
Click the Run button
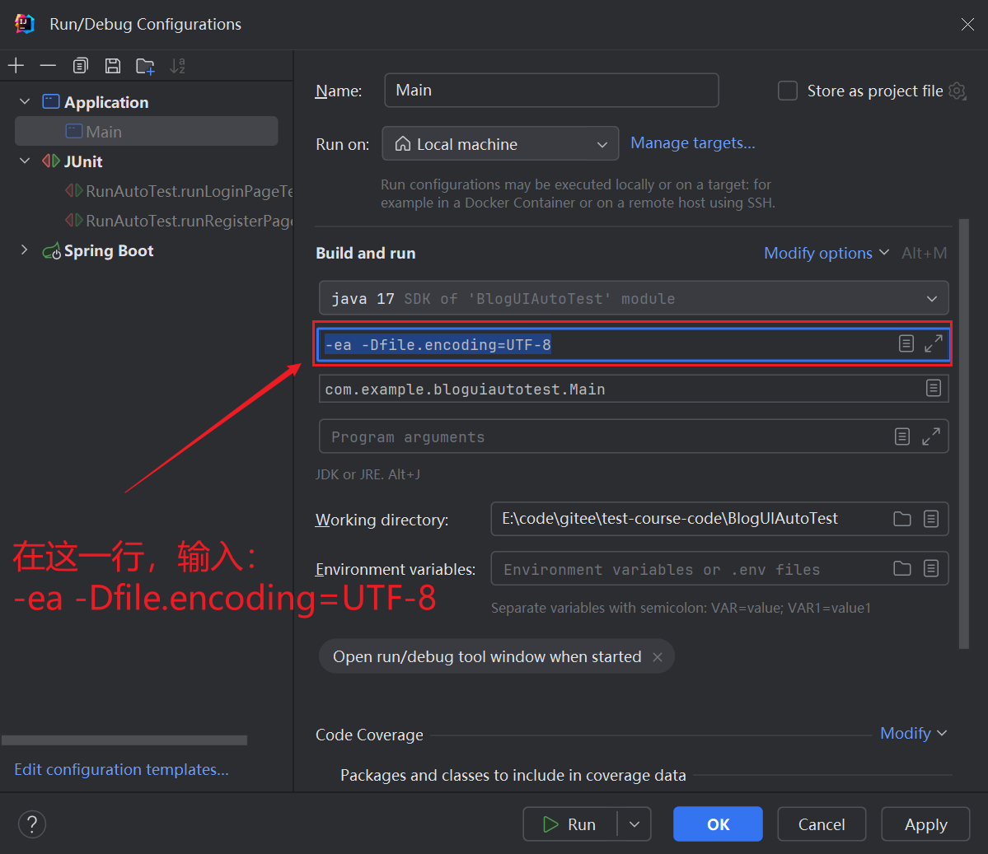click(x=569, y=824)
